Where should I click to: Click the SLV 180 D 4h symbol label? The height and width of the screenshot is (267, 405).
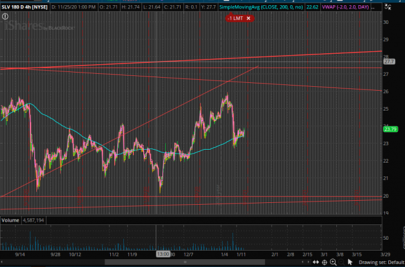coord(25,7)
